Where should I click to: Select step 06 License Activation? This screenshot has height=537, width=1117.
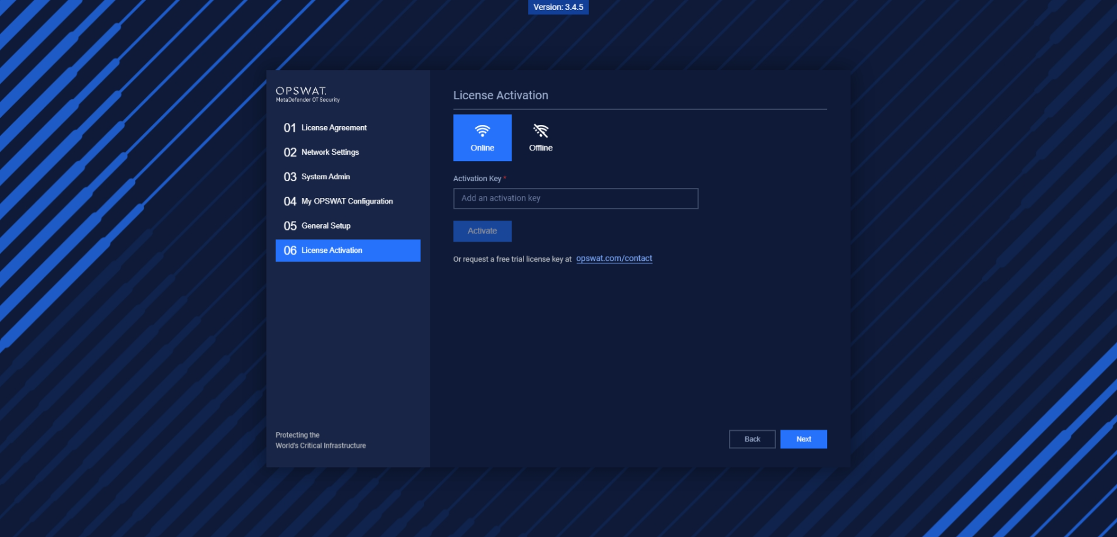point(348,250)
